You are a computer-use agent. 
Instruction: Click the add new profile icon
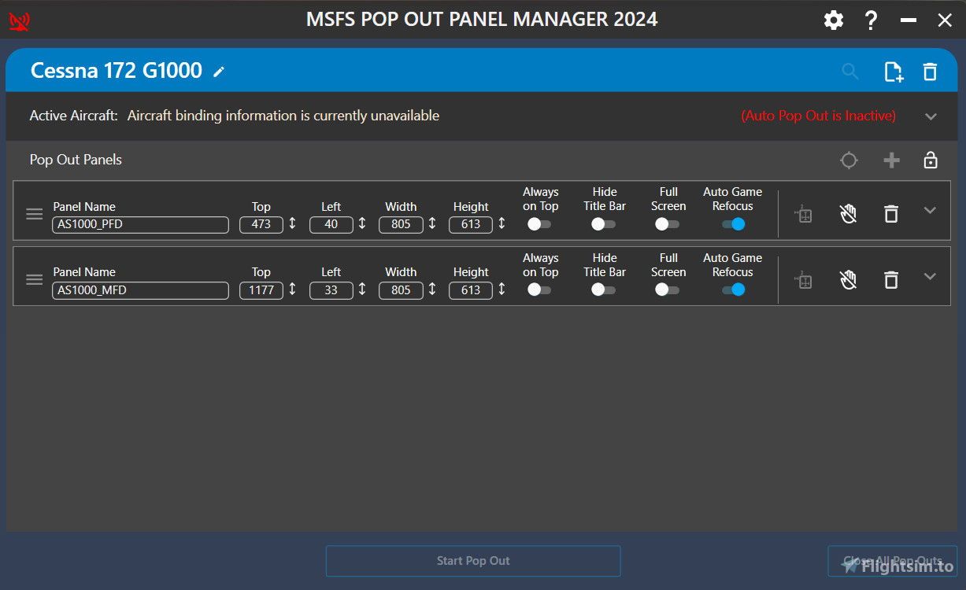pos(893,72)
